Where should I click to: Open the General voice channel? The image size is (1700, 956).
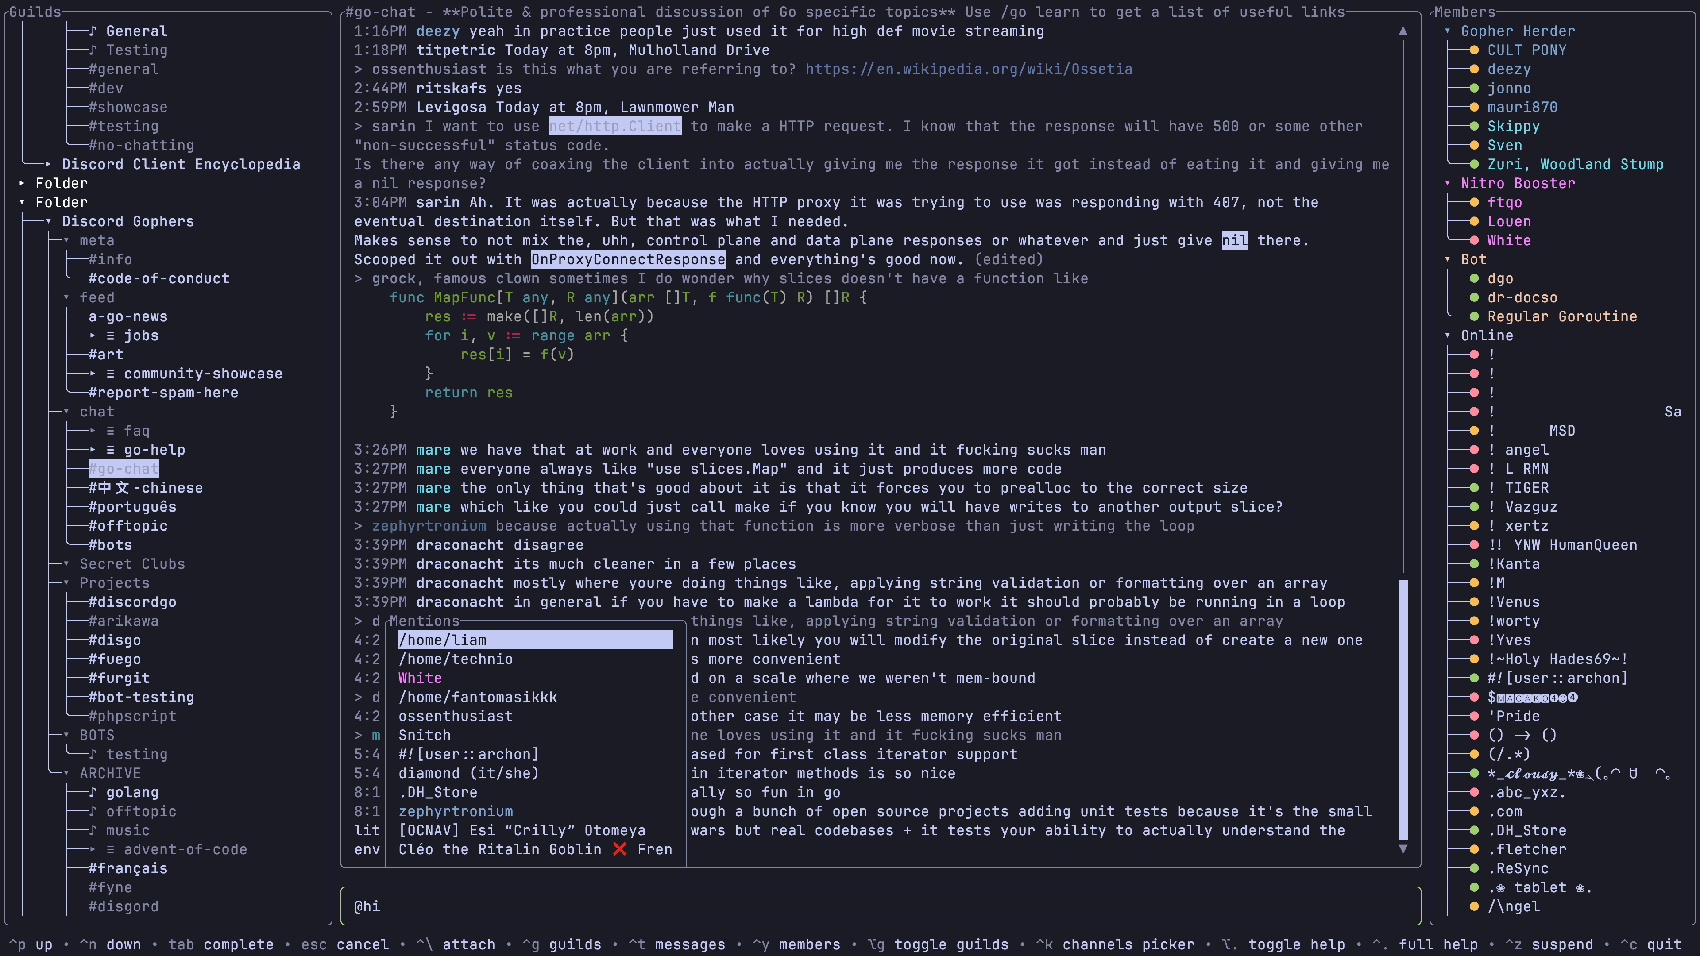[129, 31]
